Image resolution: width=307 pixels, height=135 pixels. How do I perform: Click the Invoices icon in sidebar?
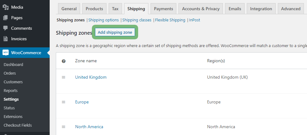(6, 39)
